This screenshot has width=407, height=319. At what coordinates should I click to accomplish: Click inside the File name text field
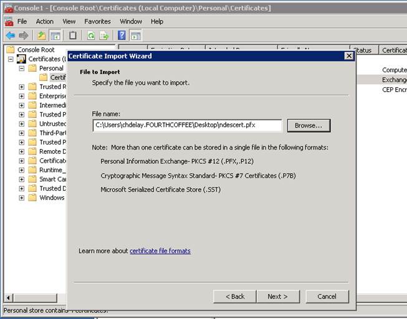[x=187, y=125]
